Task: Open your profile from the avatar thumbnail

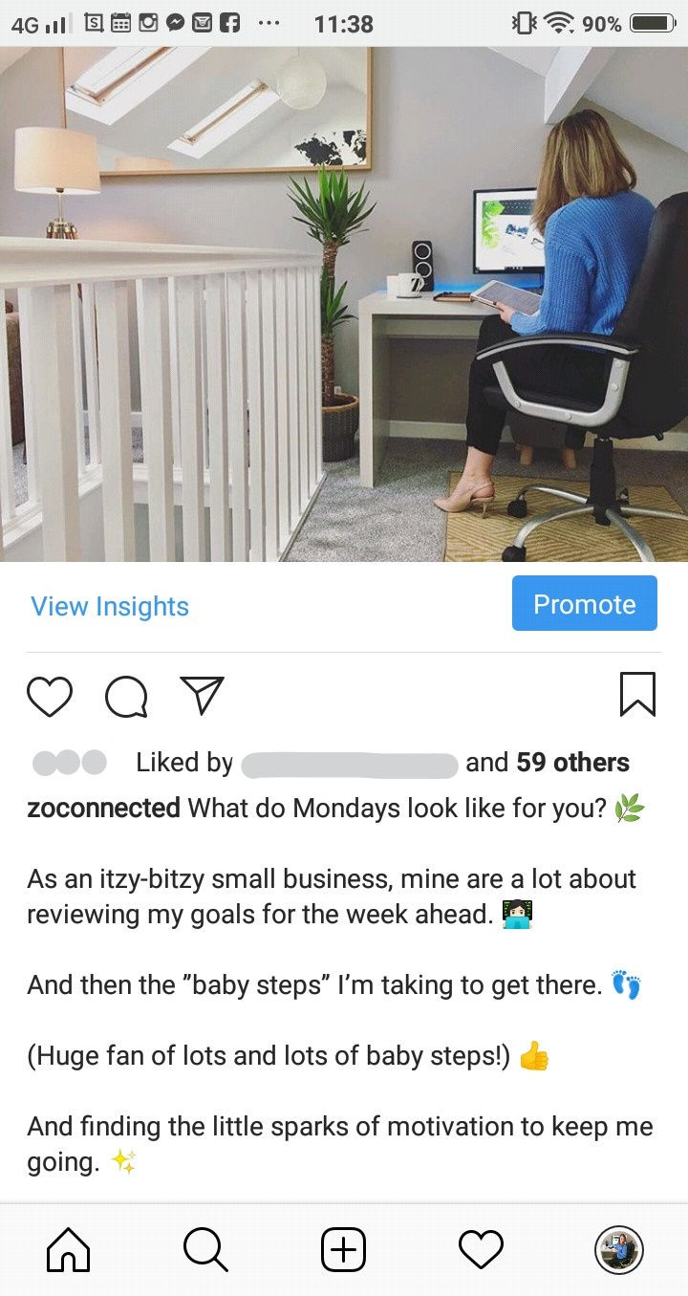Action: pos(618,1249)
